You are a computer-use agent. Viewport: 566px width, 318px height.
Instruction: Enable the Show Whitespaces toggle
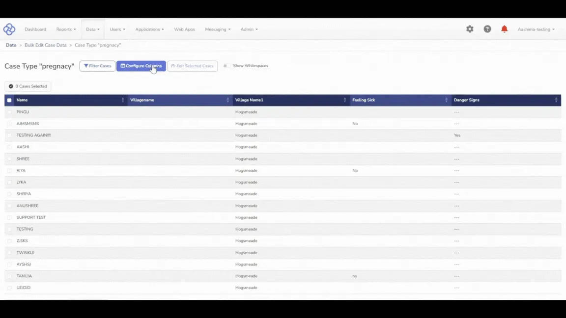pyautogui.click(x=226, y=66)
